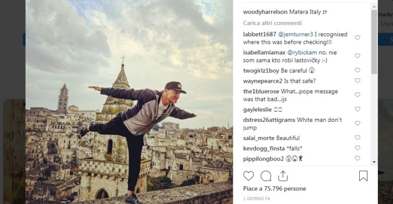Like isabellamiamax's comment
The height and width of the screenshot is (204, 393).
[357, 55]
